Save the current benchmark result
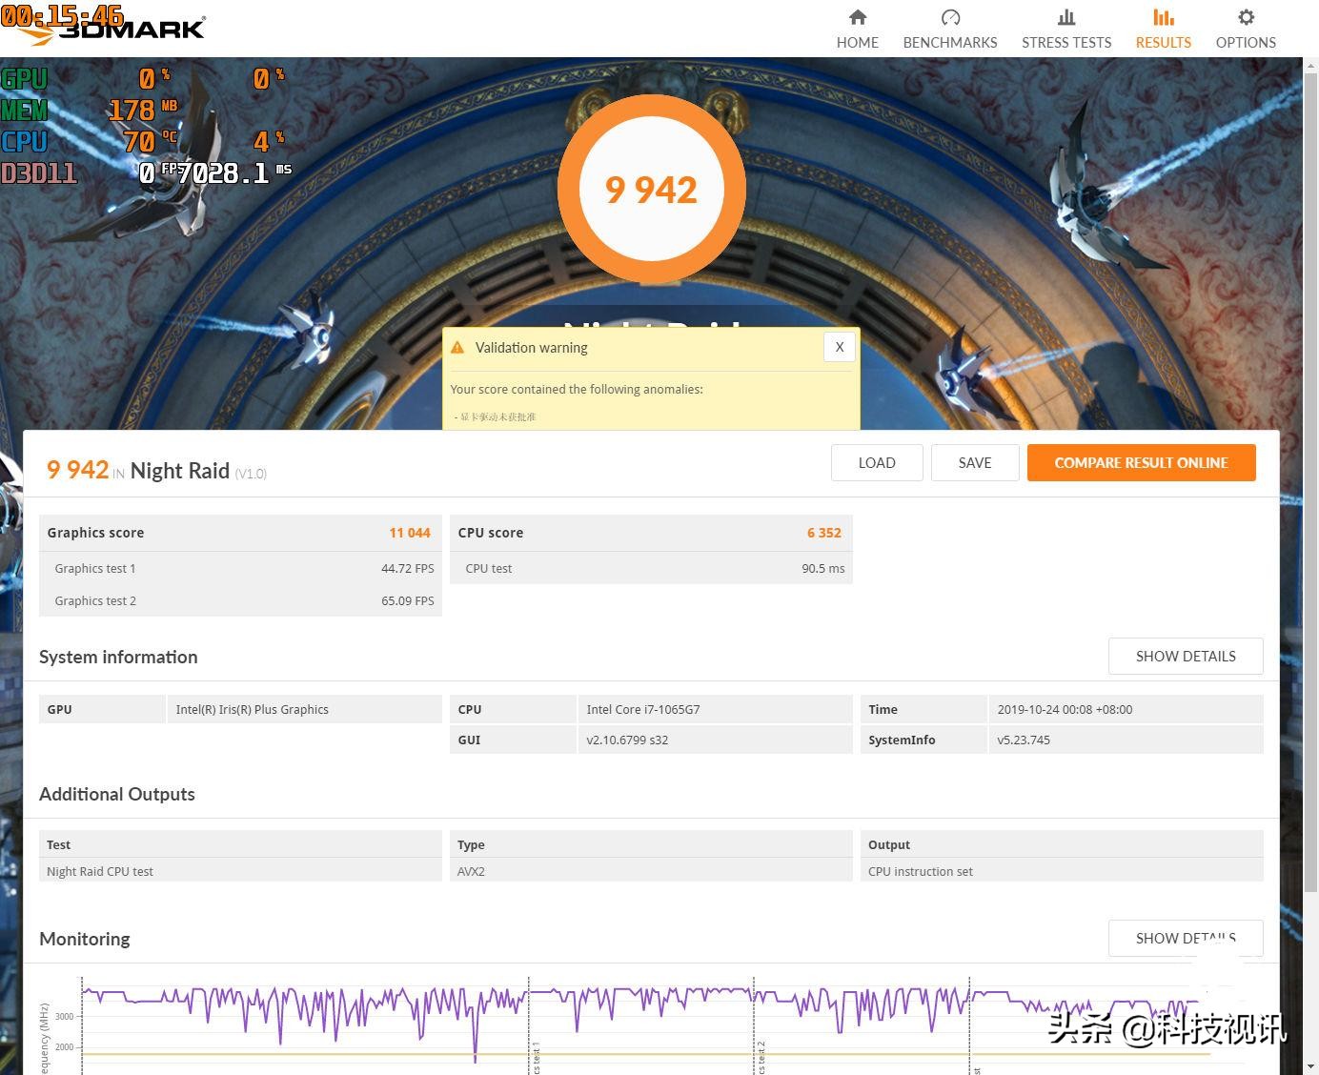Viewport: 1319px width, 1075px height. click(x=974, y=462)
